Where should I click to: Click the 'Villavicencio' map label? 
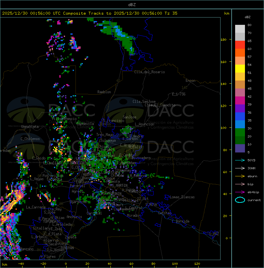(64, 119)
